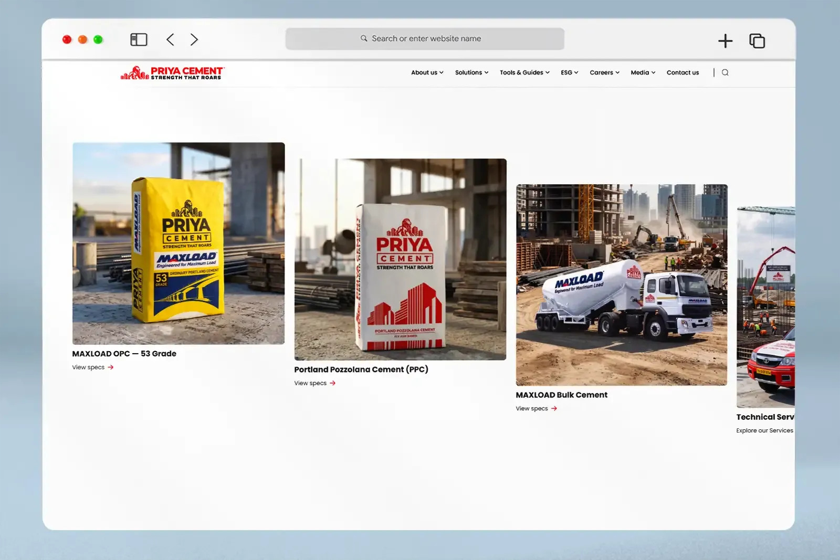Go back with the left arrow

(x=170, y=39)
